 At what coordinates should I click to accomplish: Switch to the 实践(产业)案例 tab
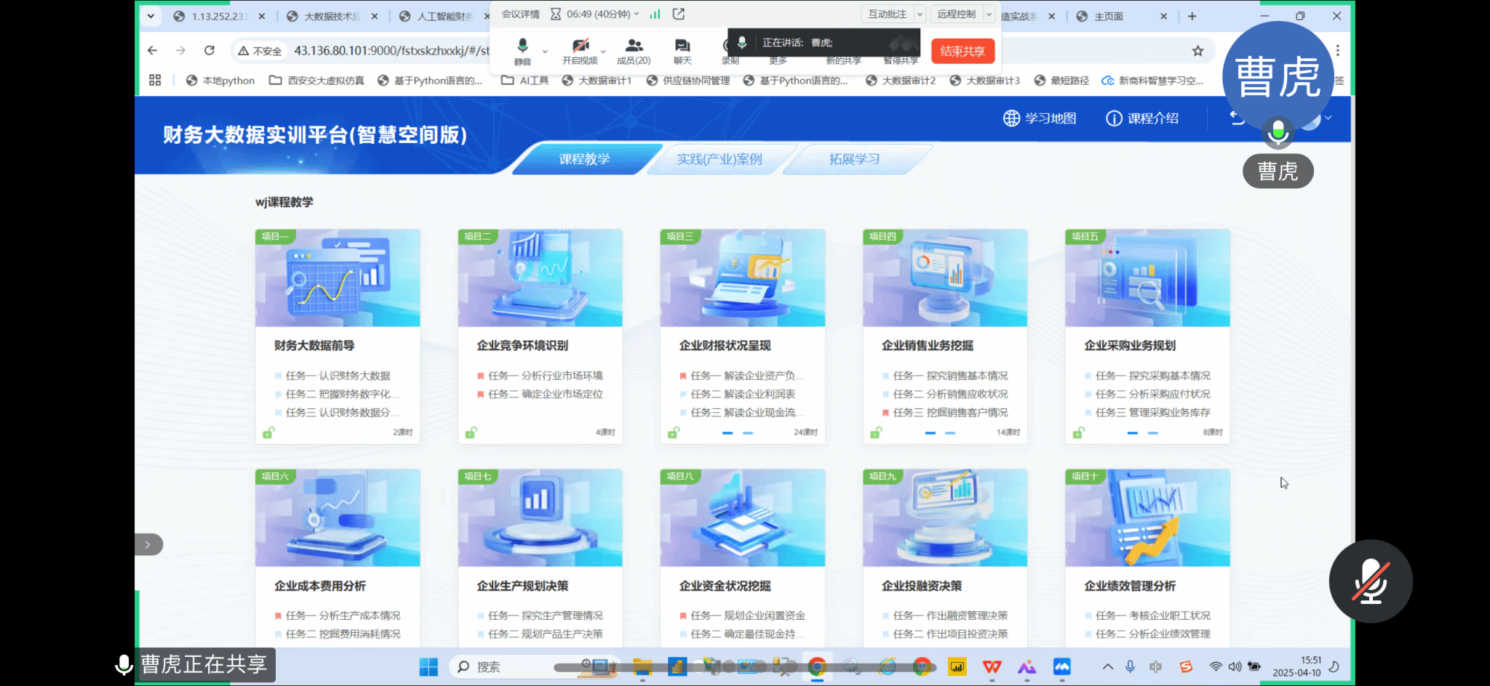tap(719, 159)
